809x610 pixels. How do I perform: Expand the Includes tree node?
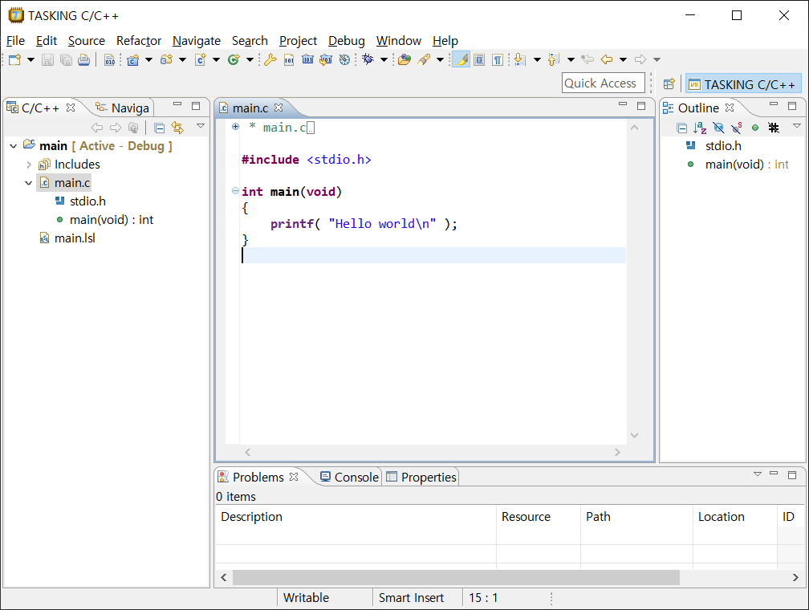pos(29,165)
